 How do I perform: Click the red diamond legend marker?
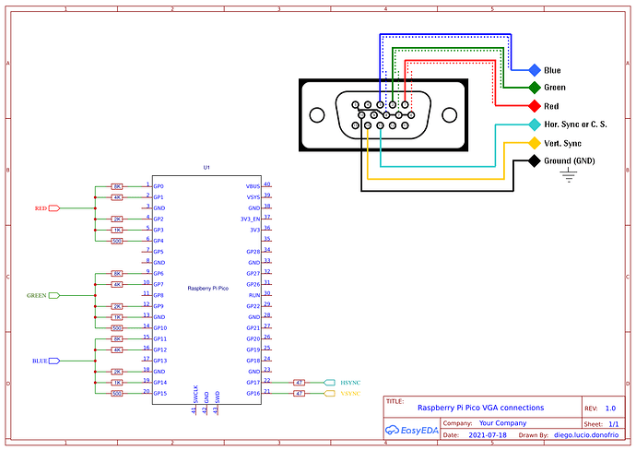point(535,106)
